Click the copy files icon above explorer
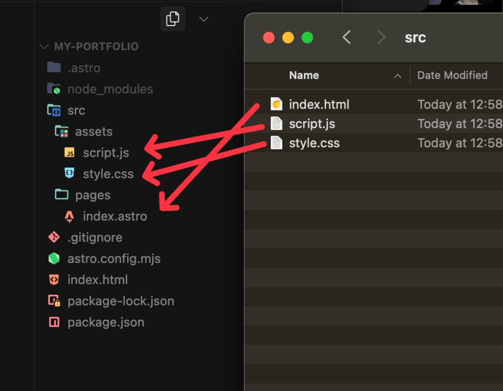503x391 pixels. (173, 19)
